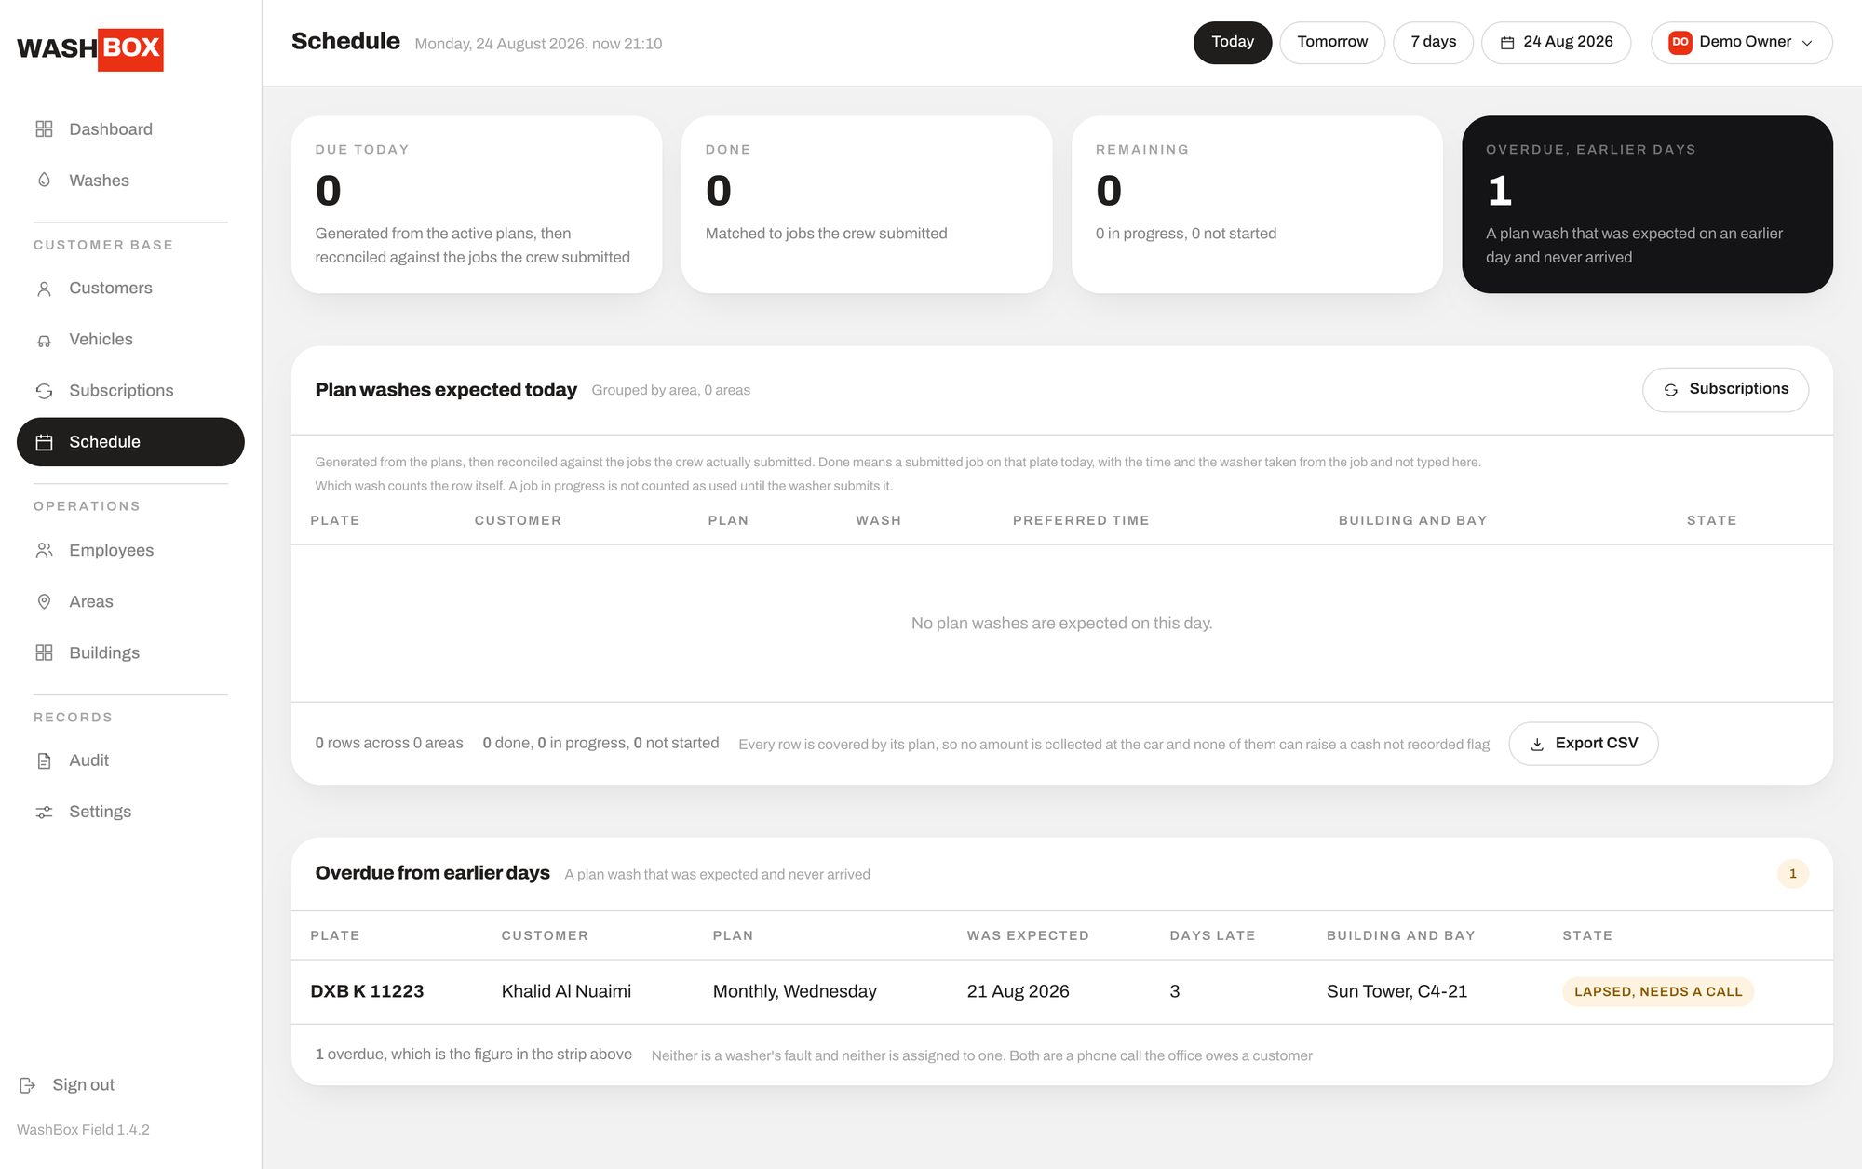The width and height of the screenshot is (1862, 1169).
Task: Click the Sun Tower, C4-21 cell
Action: 1396,992
